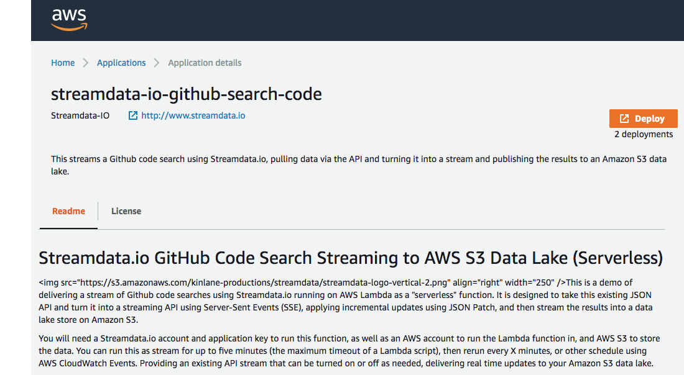Click the orange Deploy button
This screenshot has width=684, height=375.
pos(643,119)
